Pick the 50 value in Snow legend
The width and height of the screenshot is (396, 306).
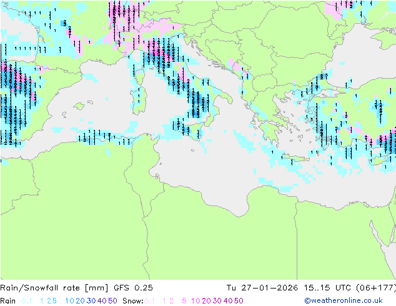pyautogui.click(x=239, y=301)
